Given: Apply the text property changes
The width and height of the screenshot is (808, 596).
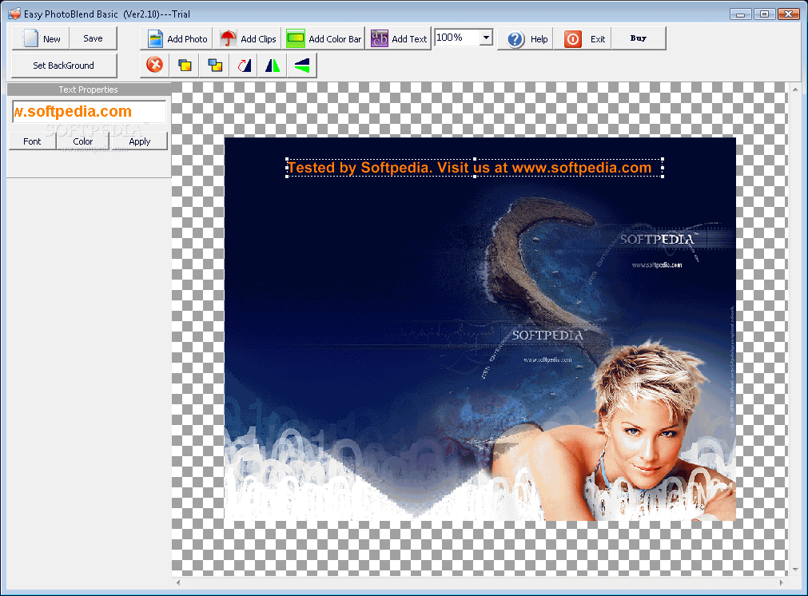Looking at the screenshot, I should pos(140,141).
